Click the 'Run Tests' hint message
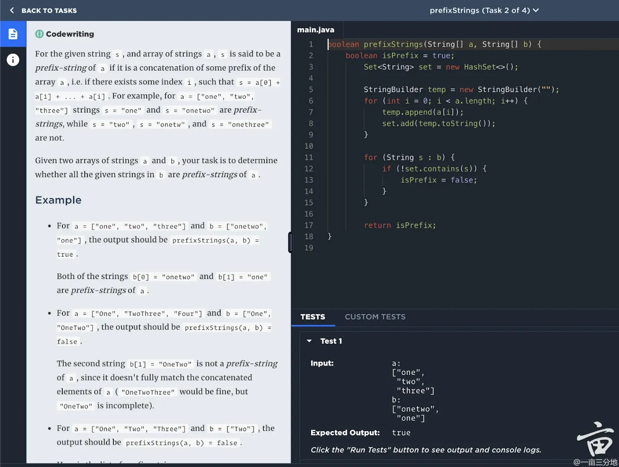The height and width of the screenshot is (467, 619). (x=426, y=450)
